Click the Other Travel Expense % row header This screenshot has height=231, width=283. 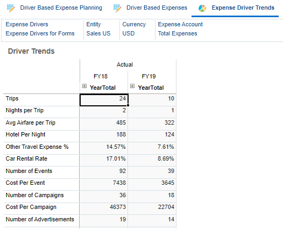point(41,148)
